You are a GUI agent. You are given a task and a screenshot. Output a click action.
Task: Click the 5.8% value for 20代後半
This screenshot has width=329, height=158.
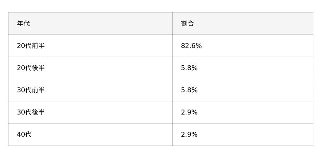(189, 68)
